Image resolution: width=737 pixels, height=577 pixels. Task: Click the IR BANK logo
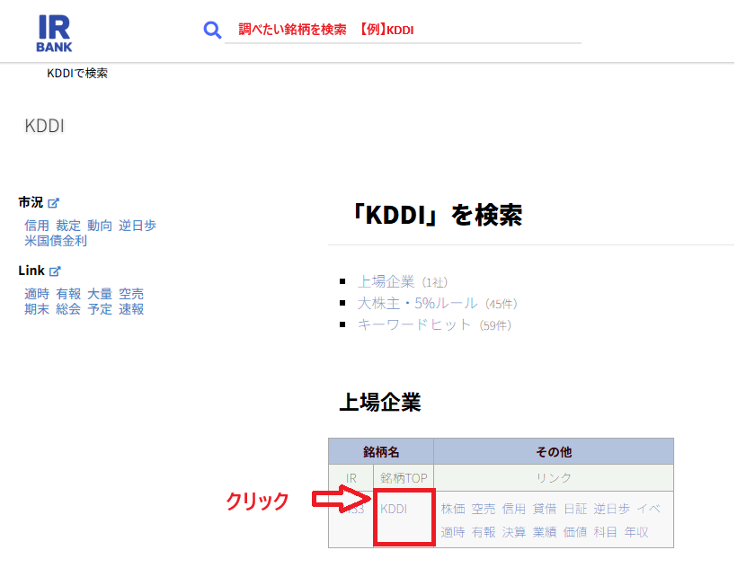click(x=54, y=31)
